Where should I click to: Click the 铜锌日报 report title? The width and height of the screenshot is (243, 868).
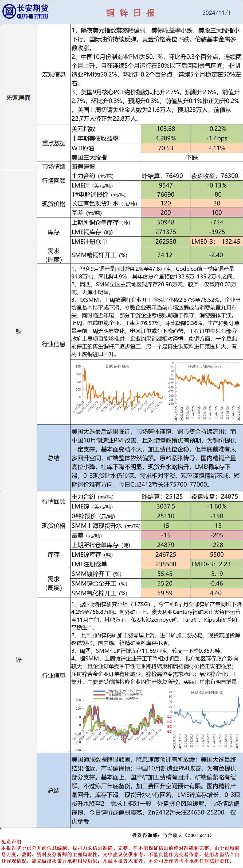tap(131, 13)
